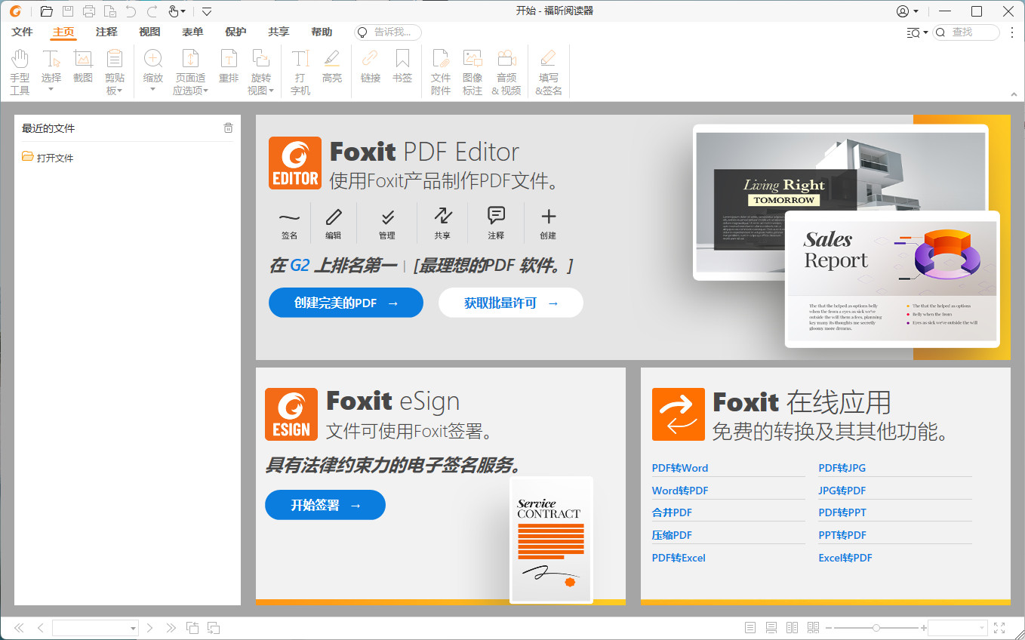Expand the 选择 tool dropdown arrow
1025x640 pixels.
tap(51, 90)
